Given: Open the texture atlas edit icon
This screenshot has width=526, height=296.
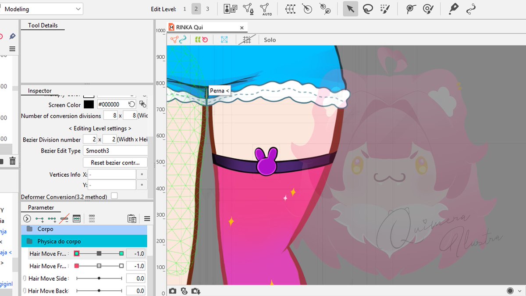Looking at the screenshot, I should pyautogui.click(x=230, y=9).
